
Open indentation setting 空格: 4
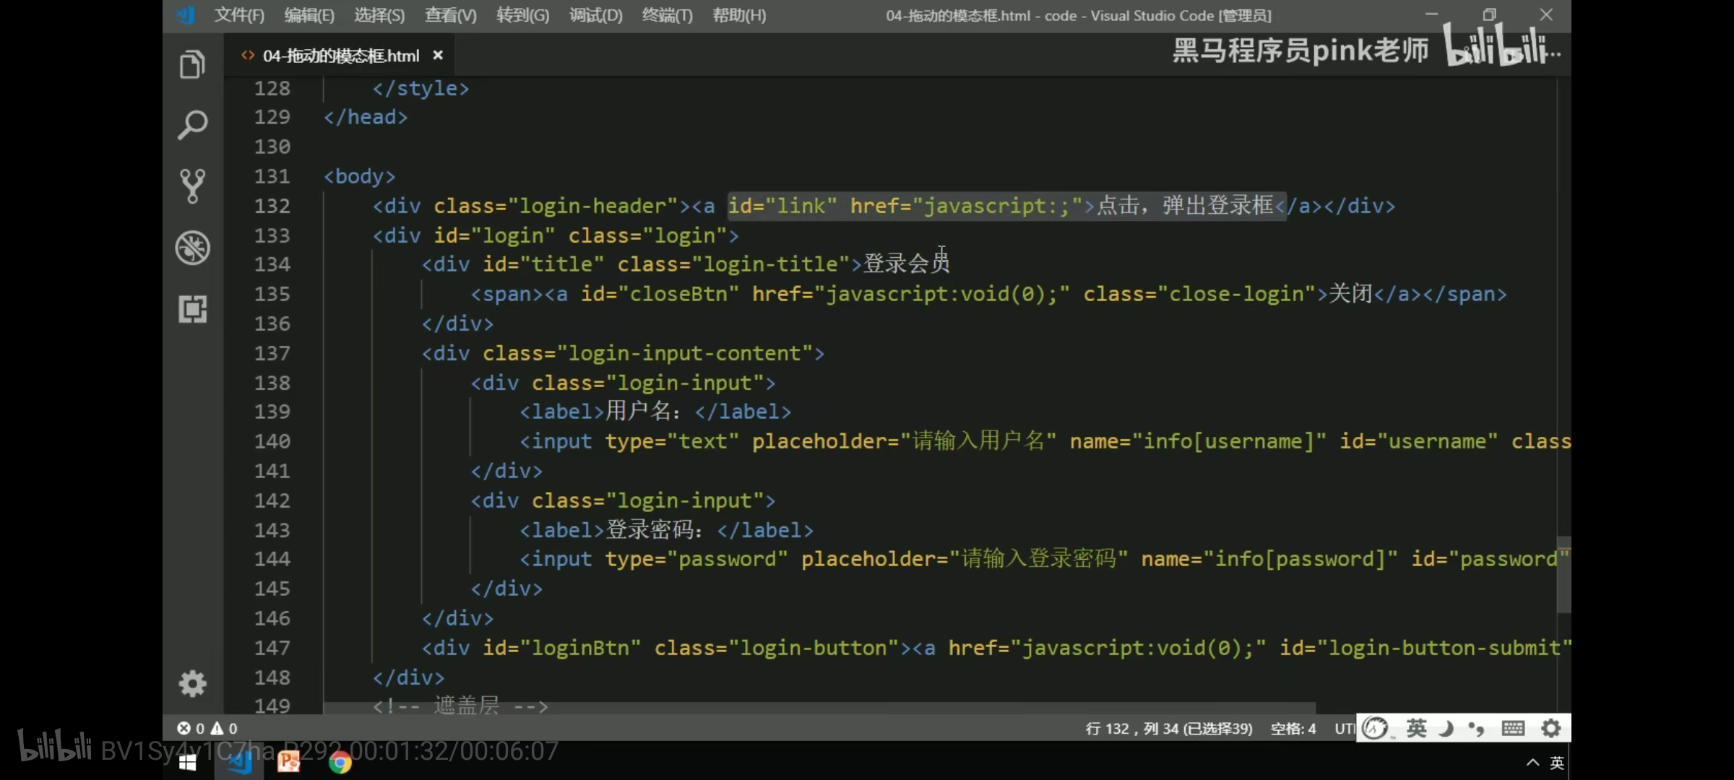[x=1293, y=729]
